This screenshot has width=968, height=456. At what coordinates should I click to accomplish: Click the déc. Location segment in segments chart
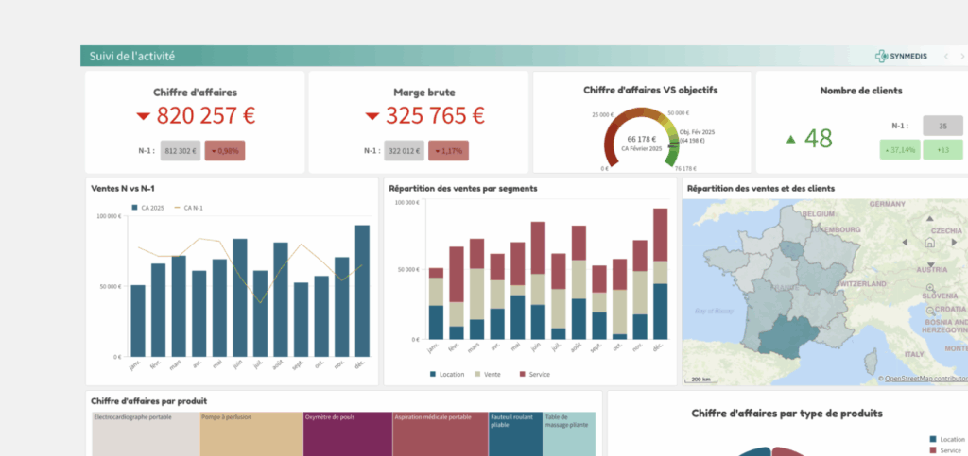661,312
